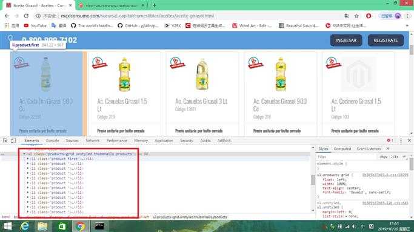Screen dimensions: 414x232
Task: Open Ac. Canuelas Girasol 3 Lt product image
Action: point(202,74)
